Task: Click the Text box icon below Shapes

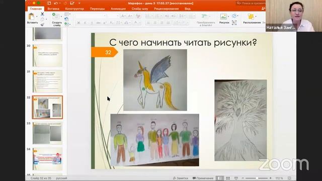Action: [234, 23]
